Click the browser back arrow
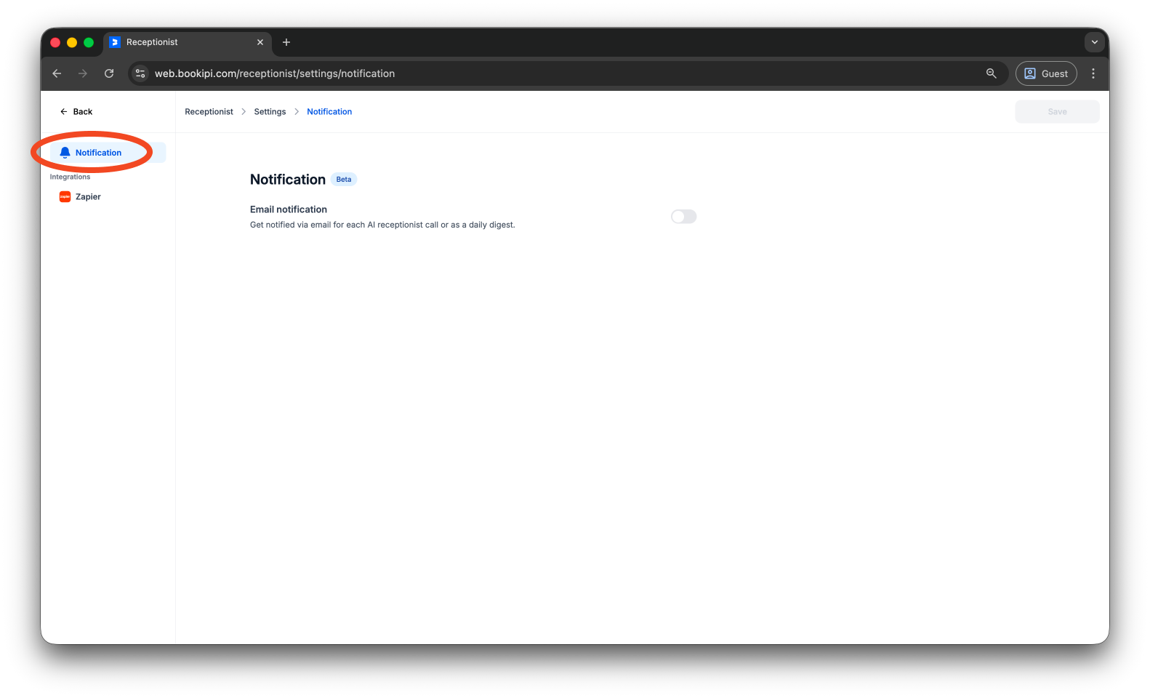This screenshot has width=1150, height=698. point(57,73)
